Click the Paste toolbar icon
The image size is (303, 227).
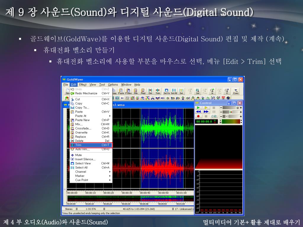point(121,91)
